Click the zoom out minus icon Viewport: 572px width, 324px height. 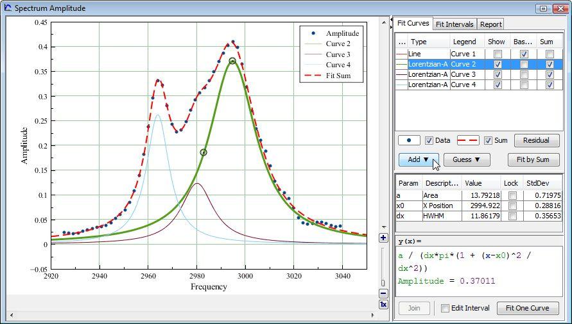tap(383, 293)
